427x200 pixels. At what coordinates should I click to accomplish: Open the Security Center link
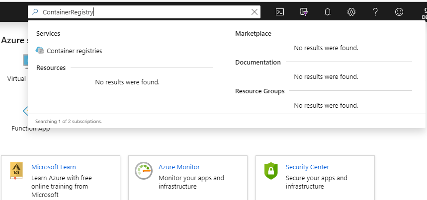pos(307,167)
